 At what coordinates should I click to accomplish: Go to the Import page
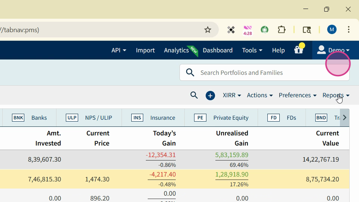145,50
